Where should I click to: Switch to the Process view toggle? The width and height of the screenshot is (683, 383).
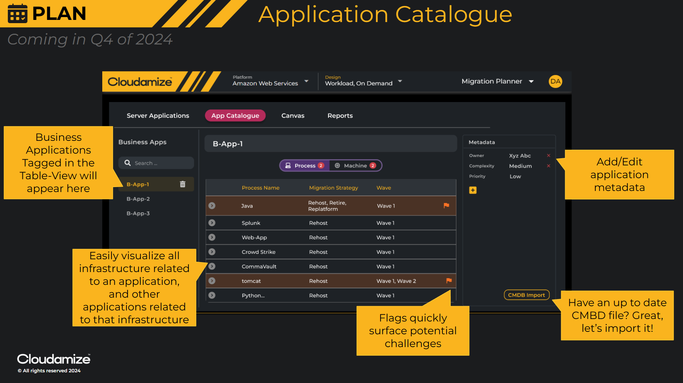pos(305,165)
